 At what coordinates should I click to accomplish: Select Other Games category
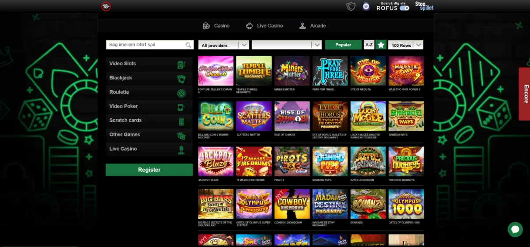[x=149, y=134]
